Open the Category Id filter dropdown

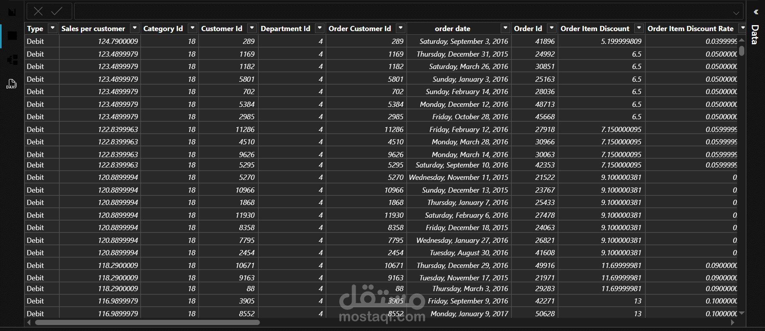193,28
